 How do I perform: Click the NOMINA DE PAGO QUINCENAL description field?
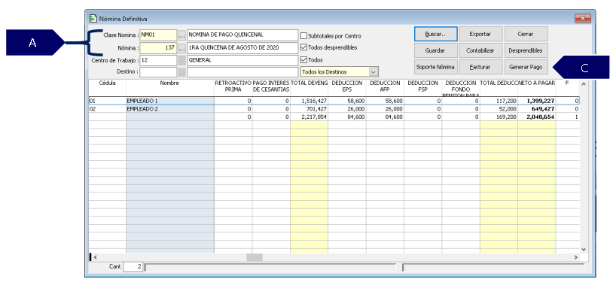point(242,35)
